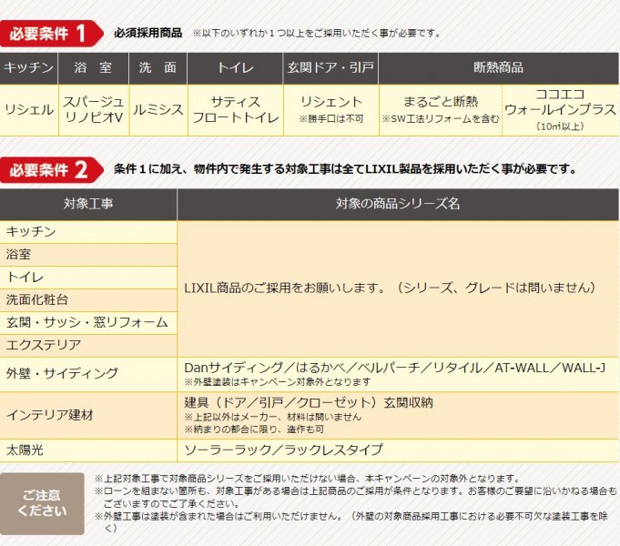Select the ココエコ ウォールインプラス text
The height and width of the screenshot is (546, 620).
560,102
